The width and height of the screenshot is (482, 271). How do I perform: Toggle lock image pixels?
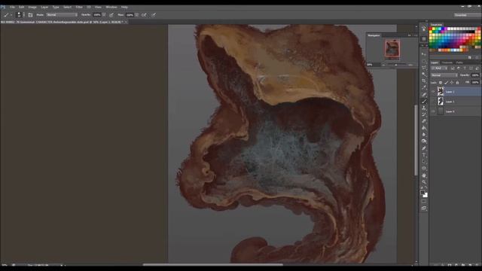point(447,83)
